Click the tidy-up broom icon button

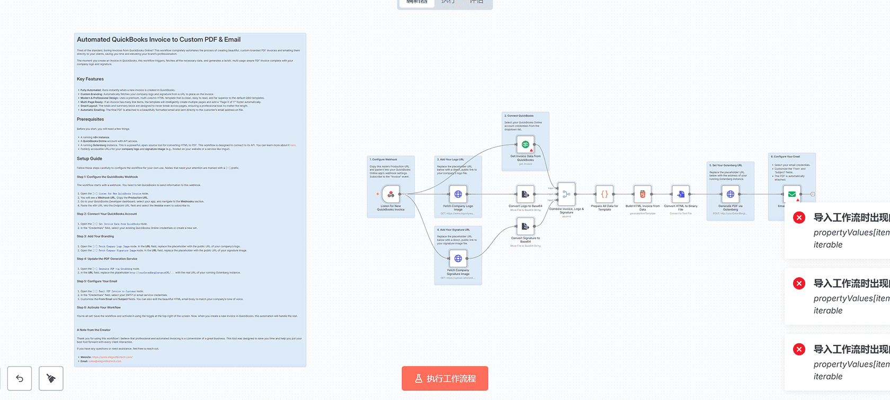[x=51, y=378]
